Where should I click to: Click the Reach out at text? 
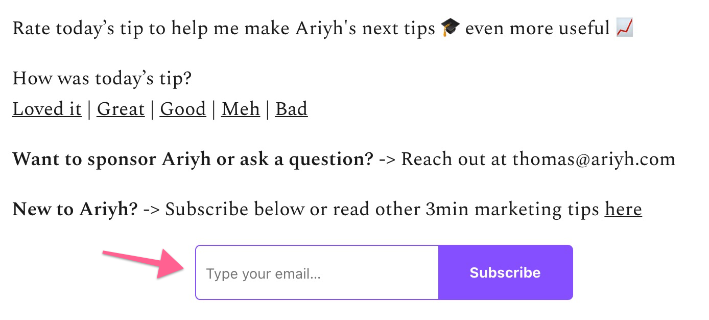coord(454,159)
